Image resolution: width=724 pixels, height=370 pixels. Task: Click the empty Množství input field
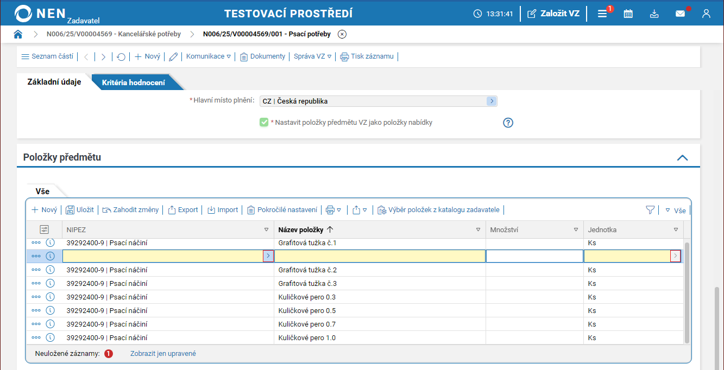(x=534, y=256)
